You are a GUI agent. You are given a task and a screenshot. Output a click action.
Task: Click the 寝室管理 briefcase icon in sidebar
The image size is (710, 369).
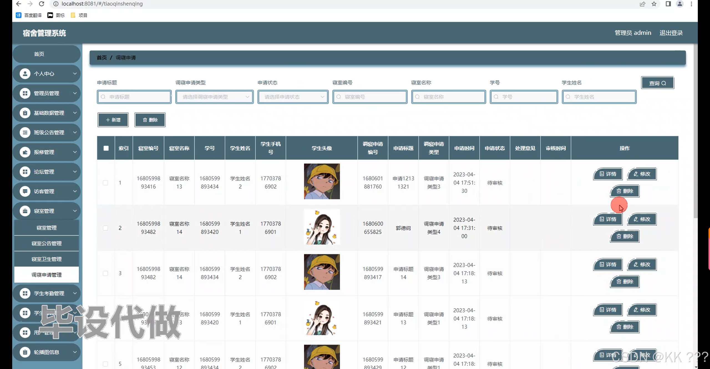25,211
